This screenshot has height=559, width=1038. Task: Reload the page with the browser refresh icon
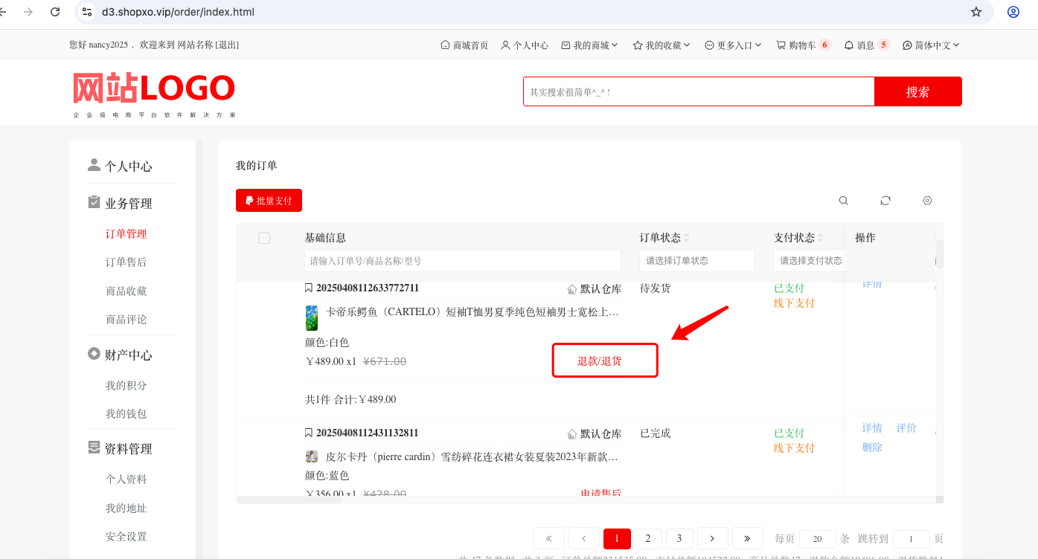[55, 12]
